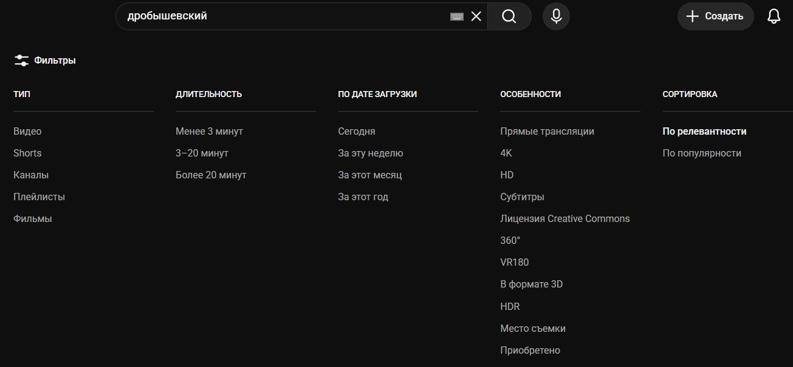Click the ДЛИТЕЛЬНОСТЬ column heading
The height and width of the screenshot is (367, 793).
click(x=209, y=94)
